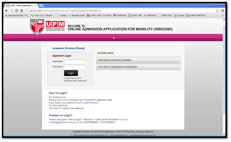The height and width of the screenshot is (142, 231).
Task: Click the GUIDELINES heading
Action: pyautogui.click(x=106, y=53)
